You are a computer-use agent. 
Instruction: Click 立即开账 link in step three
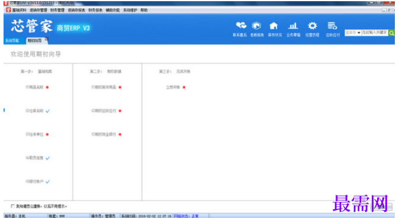pyautogui.click(x=173, y=87)
